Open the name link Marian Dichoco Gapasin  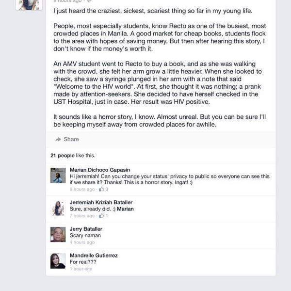pyautogui.click(x=100, y=170)
